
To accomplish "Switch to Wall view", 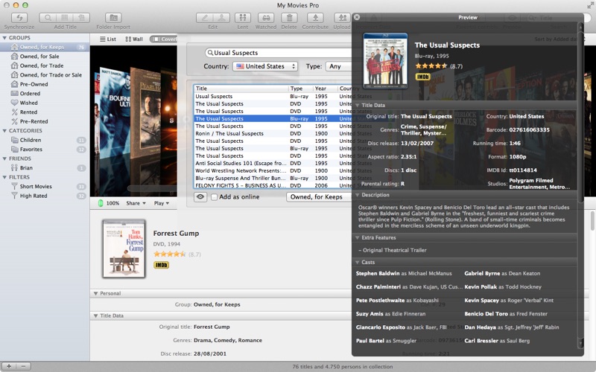I will coord(134,39).
